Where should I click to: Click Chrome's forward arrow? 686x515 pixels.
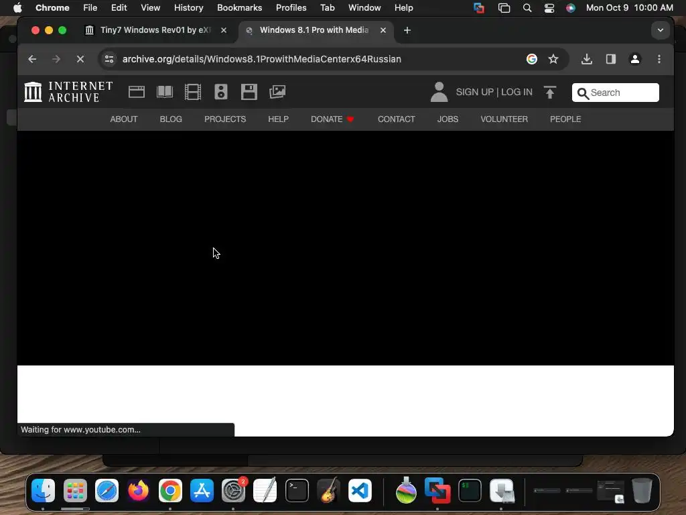56,59
